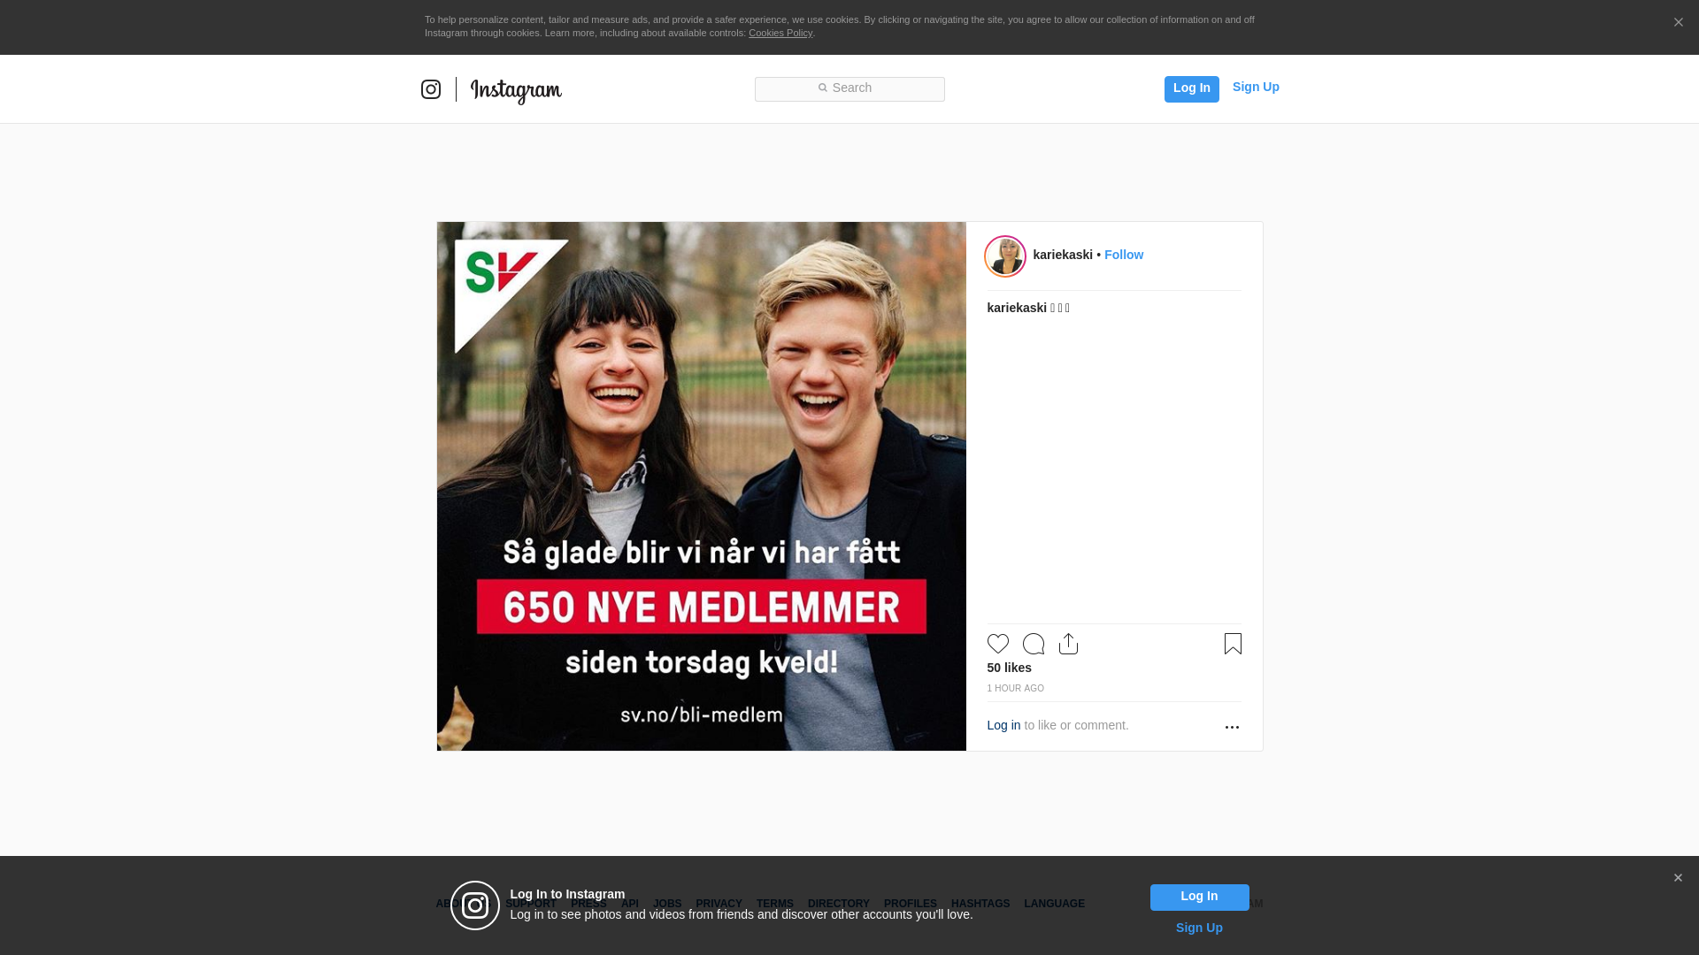Close the Log In to Instagram banner

pyautogui.click(x=1678, y=878)
